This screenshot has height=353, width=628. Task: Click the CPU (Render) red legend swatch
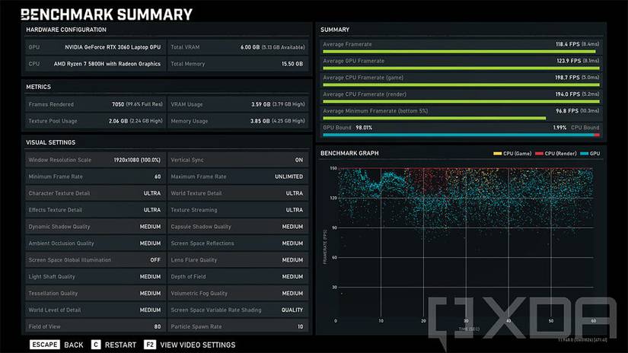pos(539,153)
